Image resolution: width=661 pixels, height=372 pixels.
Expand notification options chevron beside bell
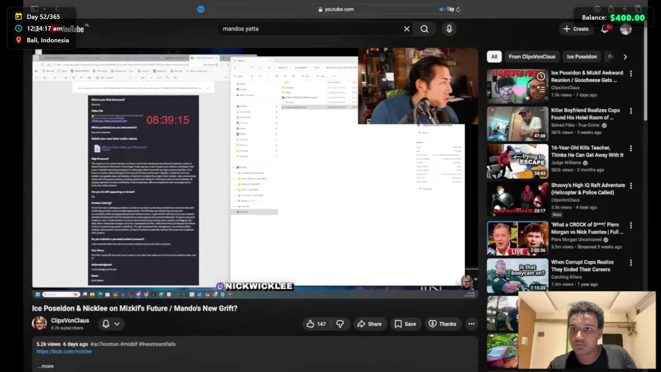pos(117,324)
